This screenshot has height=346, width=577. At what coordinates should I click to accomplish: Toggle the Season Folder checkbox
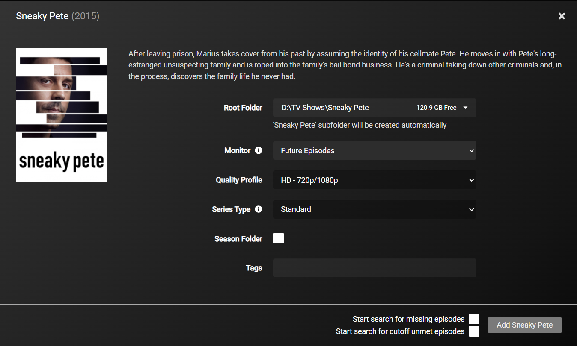pos(278,238)
